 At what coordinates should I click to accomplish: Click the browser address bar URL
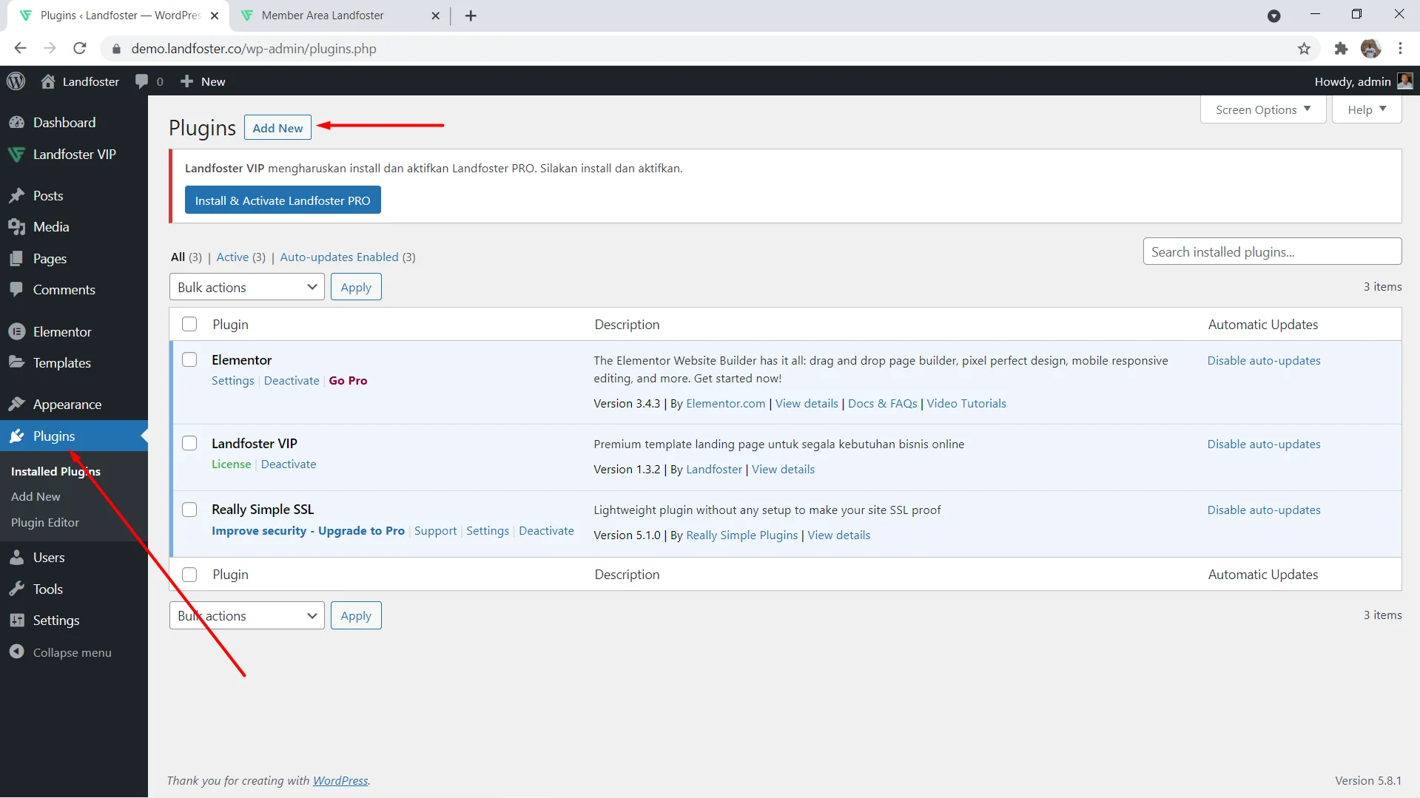(254, 49)
